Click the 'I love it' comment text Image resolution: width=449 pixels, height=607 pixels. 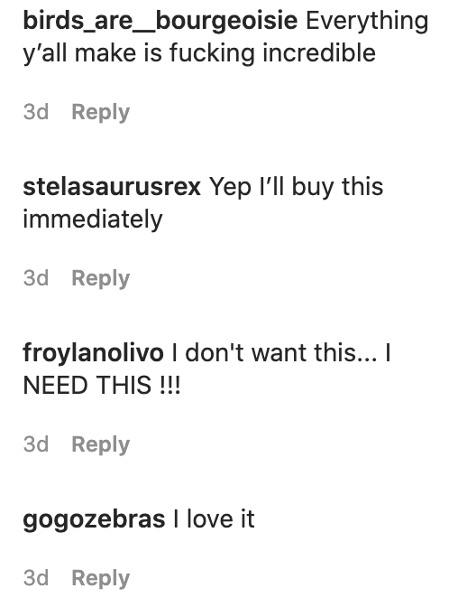(214, 519)
